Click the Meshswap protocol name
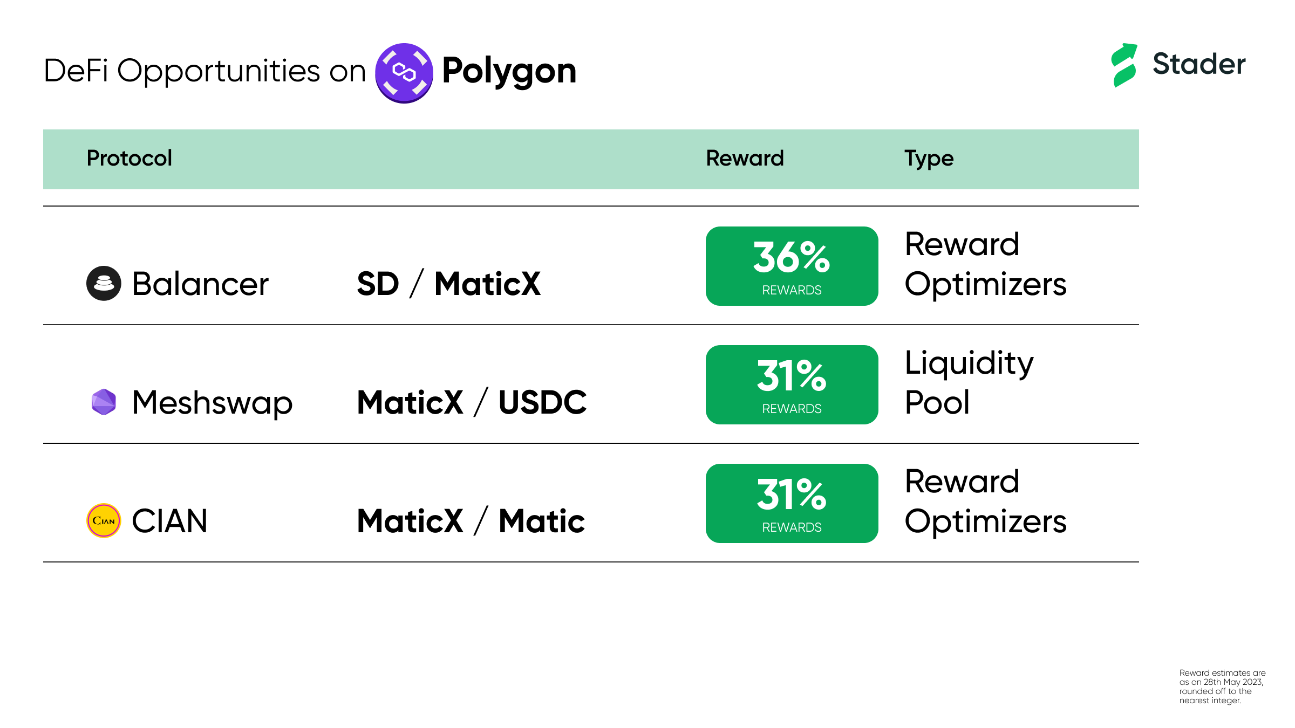Viewport: 1295px width, 728px height. pos(213,403)
